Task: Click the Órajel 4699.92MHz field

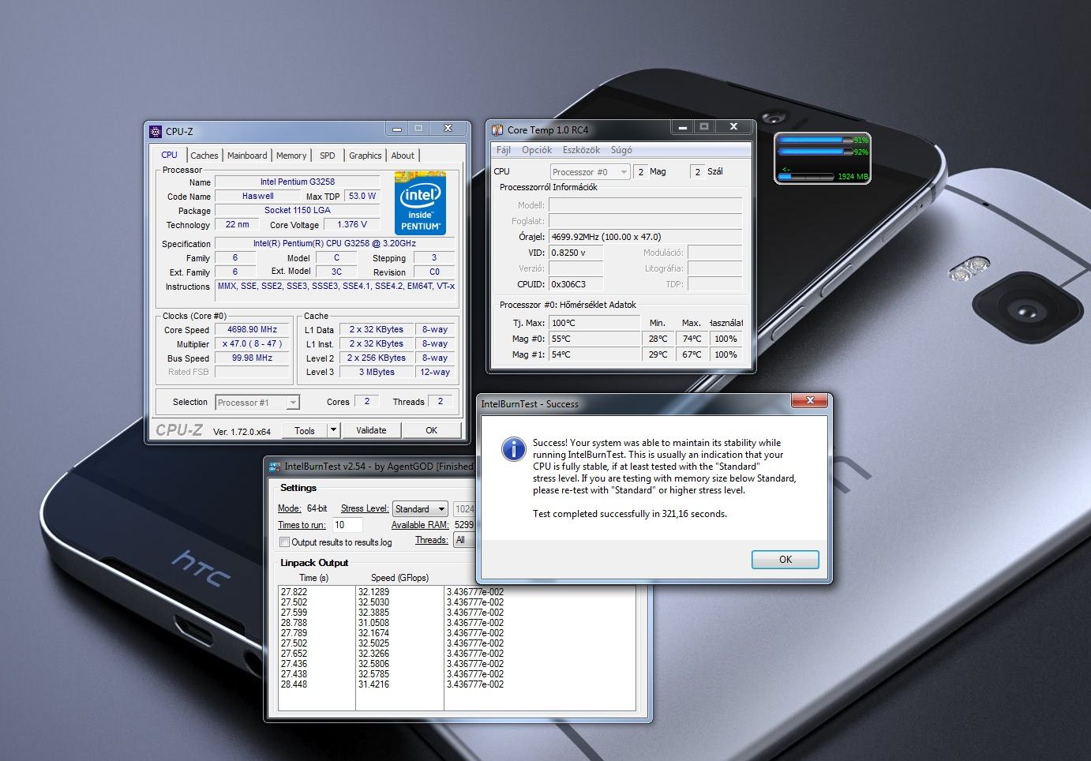Action: [645, 237]
